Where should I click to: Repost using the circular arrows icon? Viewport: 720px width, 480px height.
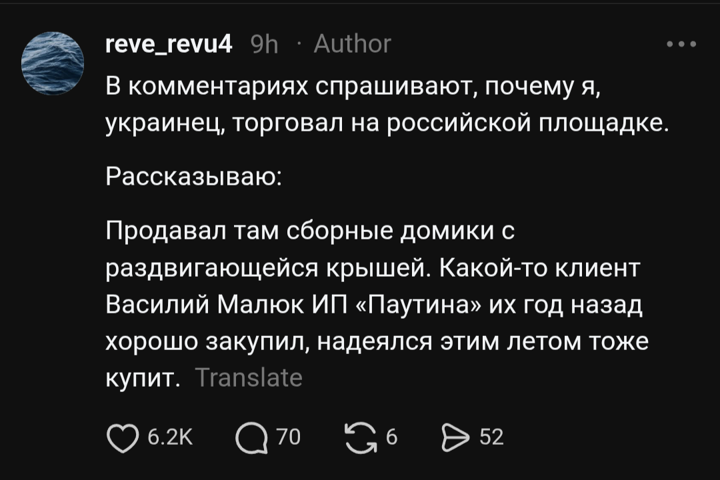tap(361, 438)
